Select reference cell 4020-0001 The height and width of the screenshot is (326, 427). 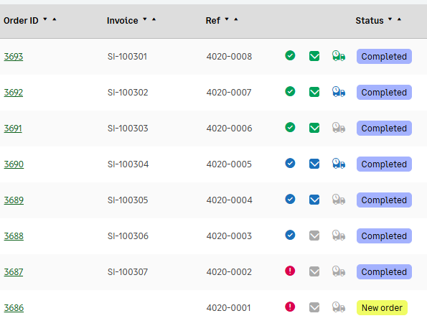228,308
